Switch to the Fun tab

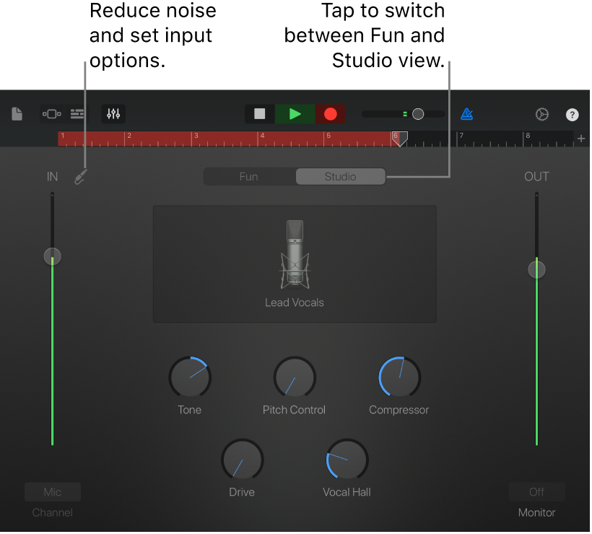coord(249,176)
